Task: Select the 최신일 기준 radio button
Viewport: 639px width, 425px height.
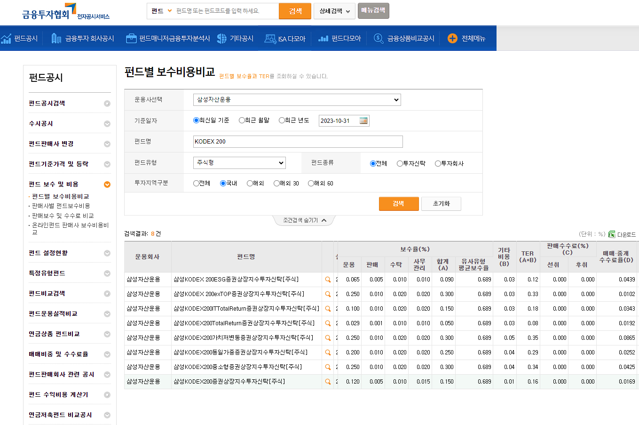Action: coord(196,120)
